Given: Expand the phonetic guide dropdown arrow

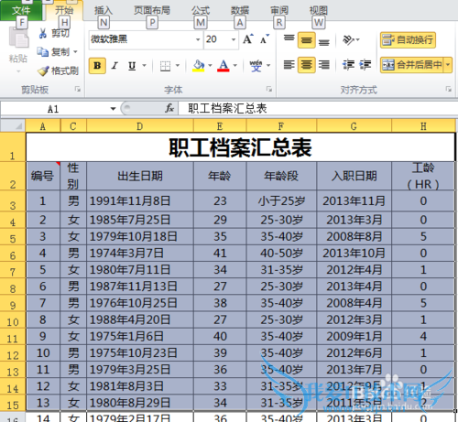Looking at the screenshot, I should [x=268, y=66].
